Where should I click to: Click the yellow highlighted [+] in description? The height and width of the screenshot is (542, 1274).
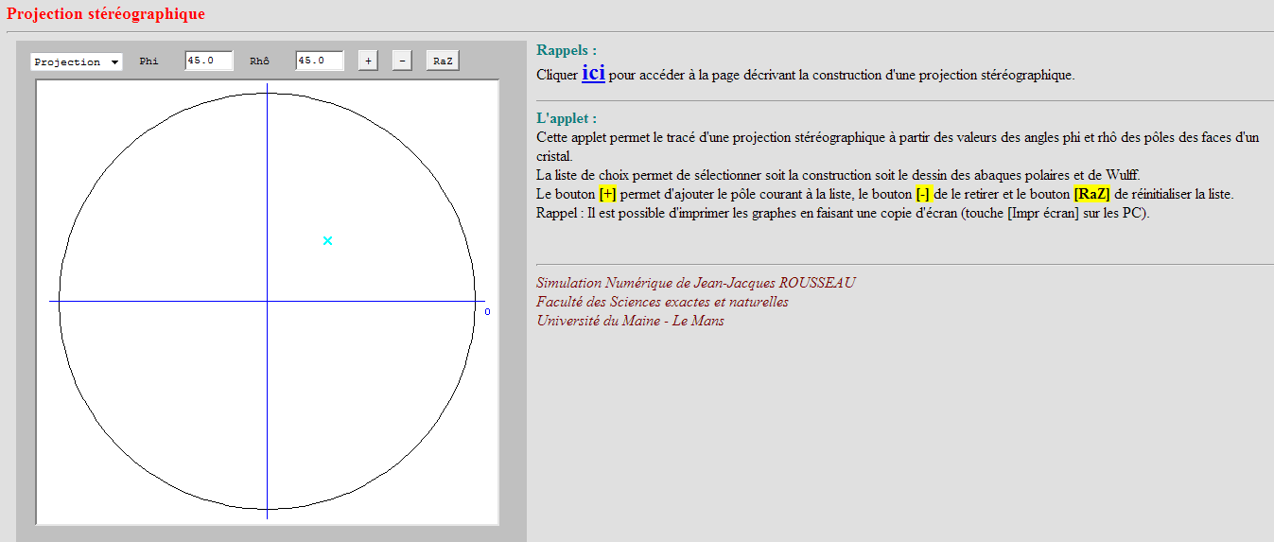tap(607, 194)
